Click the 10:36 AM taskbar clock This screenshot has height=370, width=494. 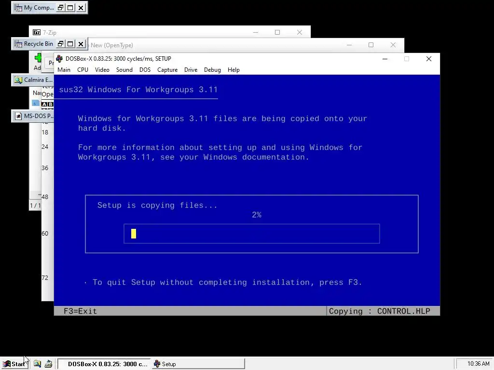pos(478,364)
